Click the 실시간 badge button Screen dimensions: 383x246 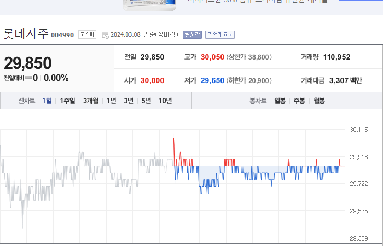tap(192, 34)
